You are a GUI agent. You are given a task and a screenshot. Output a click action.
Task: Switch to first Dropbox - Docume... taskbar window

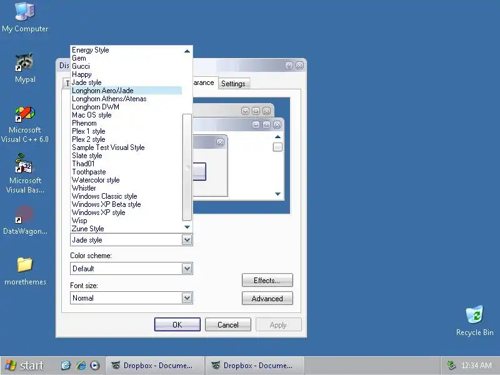click(x=154, y=366)
